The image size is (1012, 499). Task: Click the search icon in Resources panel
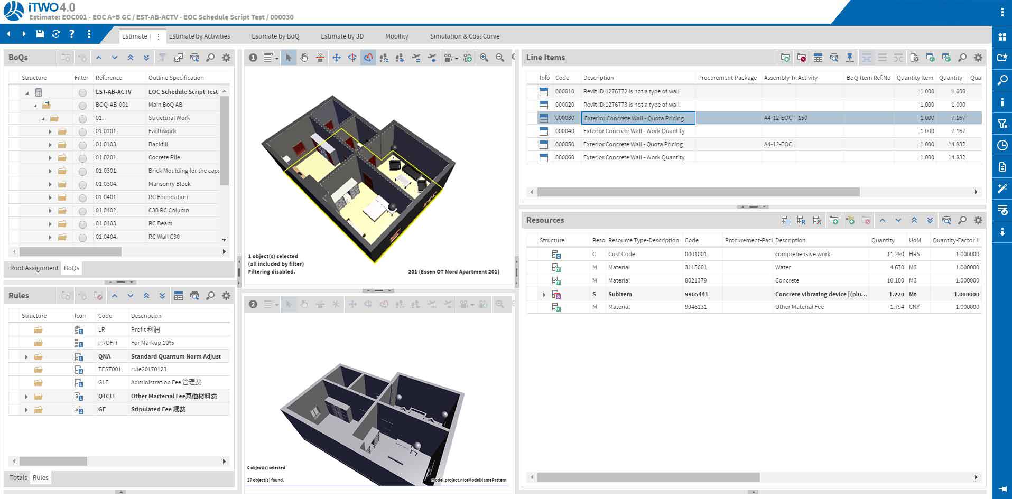pos(962,220)
